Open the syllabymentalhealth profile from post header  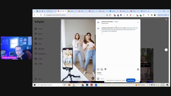pyautogui.click(x=107, y=22)
